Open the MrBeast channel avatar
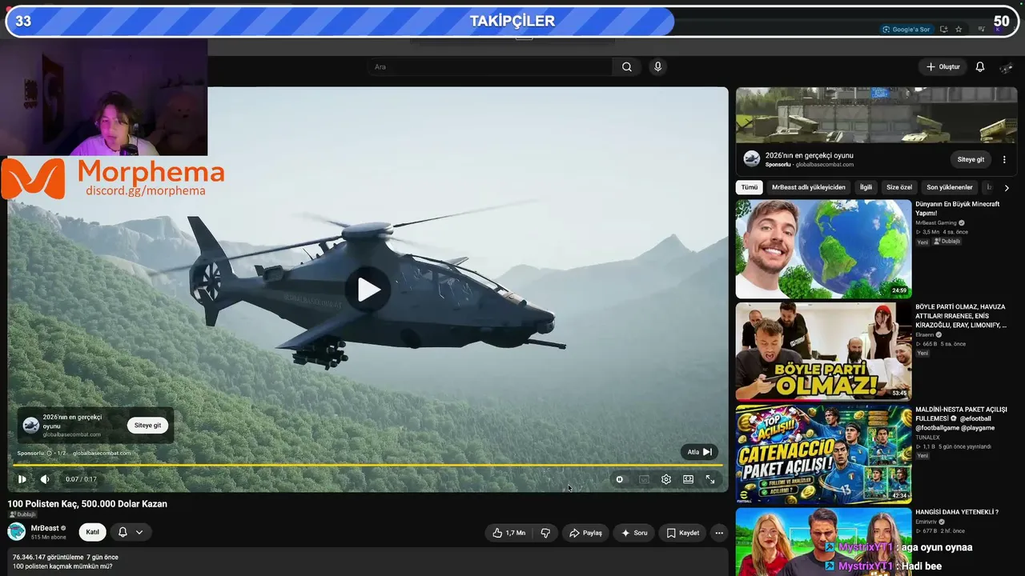The height and width of the screenshot is (576, 1025). pyautogui.click(x=17, y=531)
